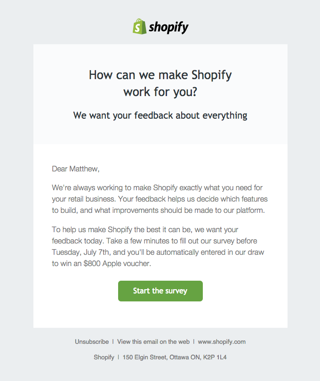
Task: Click the Shopify name in the footer
Action: (x=104, y=357)
